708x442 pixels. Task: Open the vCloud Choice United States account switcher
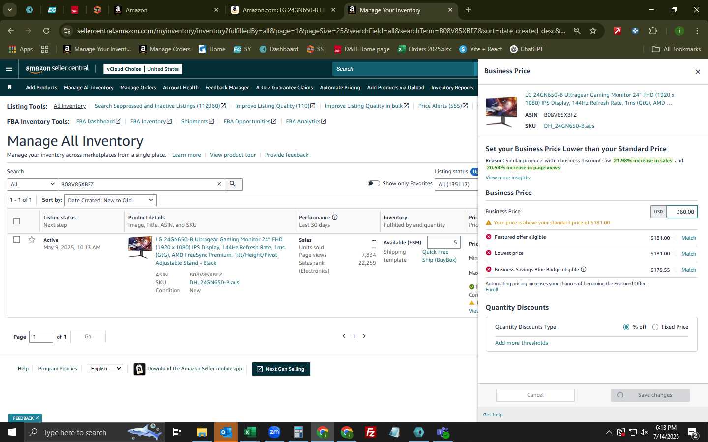[x=143, y=69]
